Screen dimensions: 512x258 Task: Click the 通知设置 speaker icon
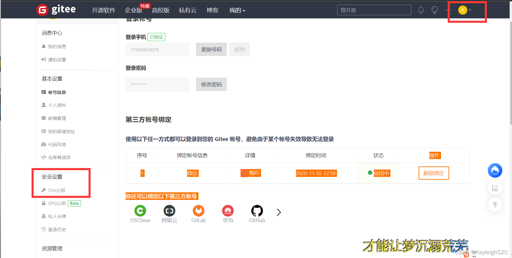click(x=44, y=59)
